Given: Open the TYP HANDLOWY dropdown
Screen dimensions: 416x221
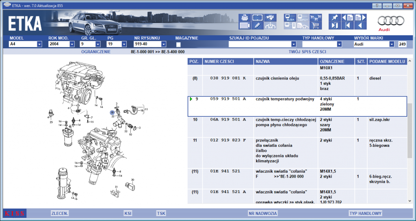Looking at the screenshot, I should point(339,44).
